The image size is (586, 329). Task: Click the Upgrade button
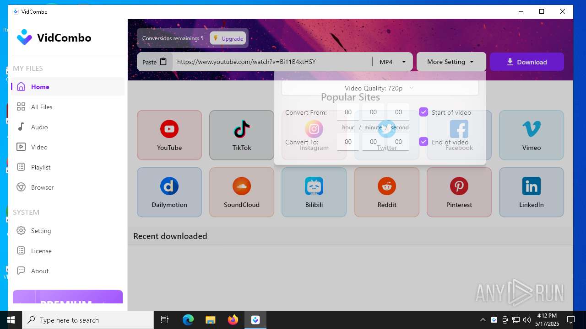pyautogui.click(x=228, y=38)
